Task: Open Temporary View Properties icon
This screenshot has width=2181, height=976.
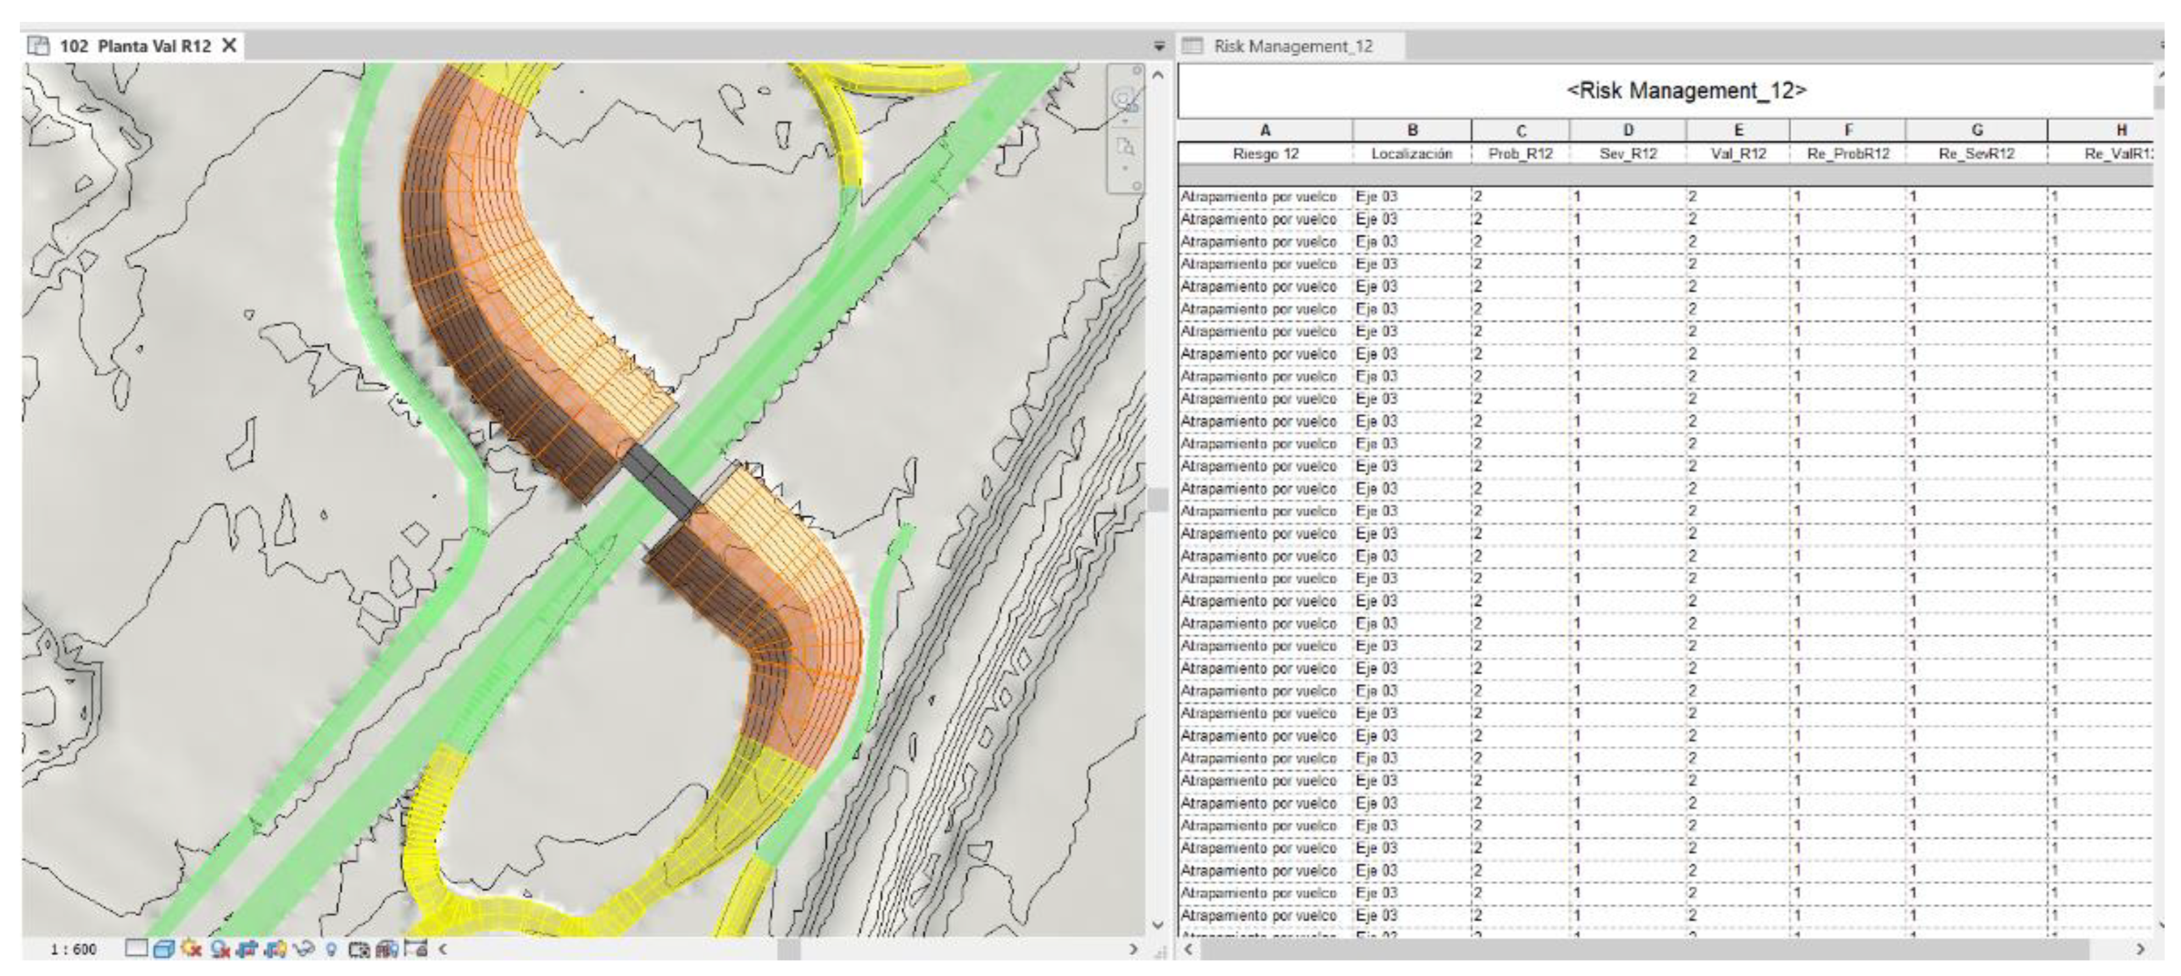Action: [x=359, y=950]
